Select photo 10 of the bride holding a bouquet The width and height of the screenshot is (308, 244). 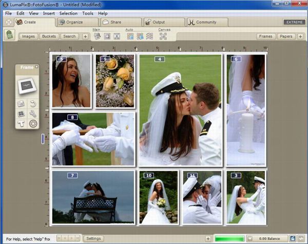(159, 197)
